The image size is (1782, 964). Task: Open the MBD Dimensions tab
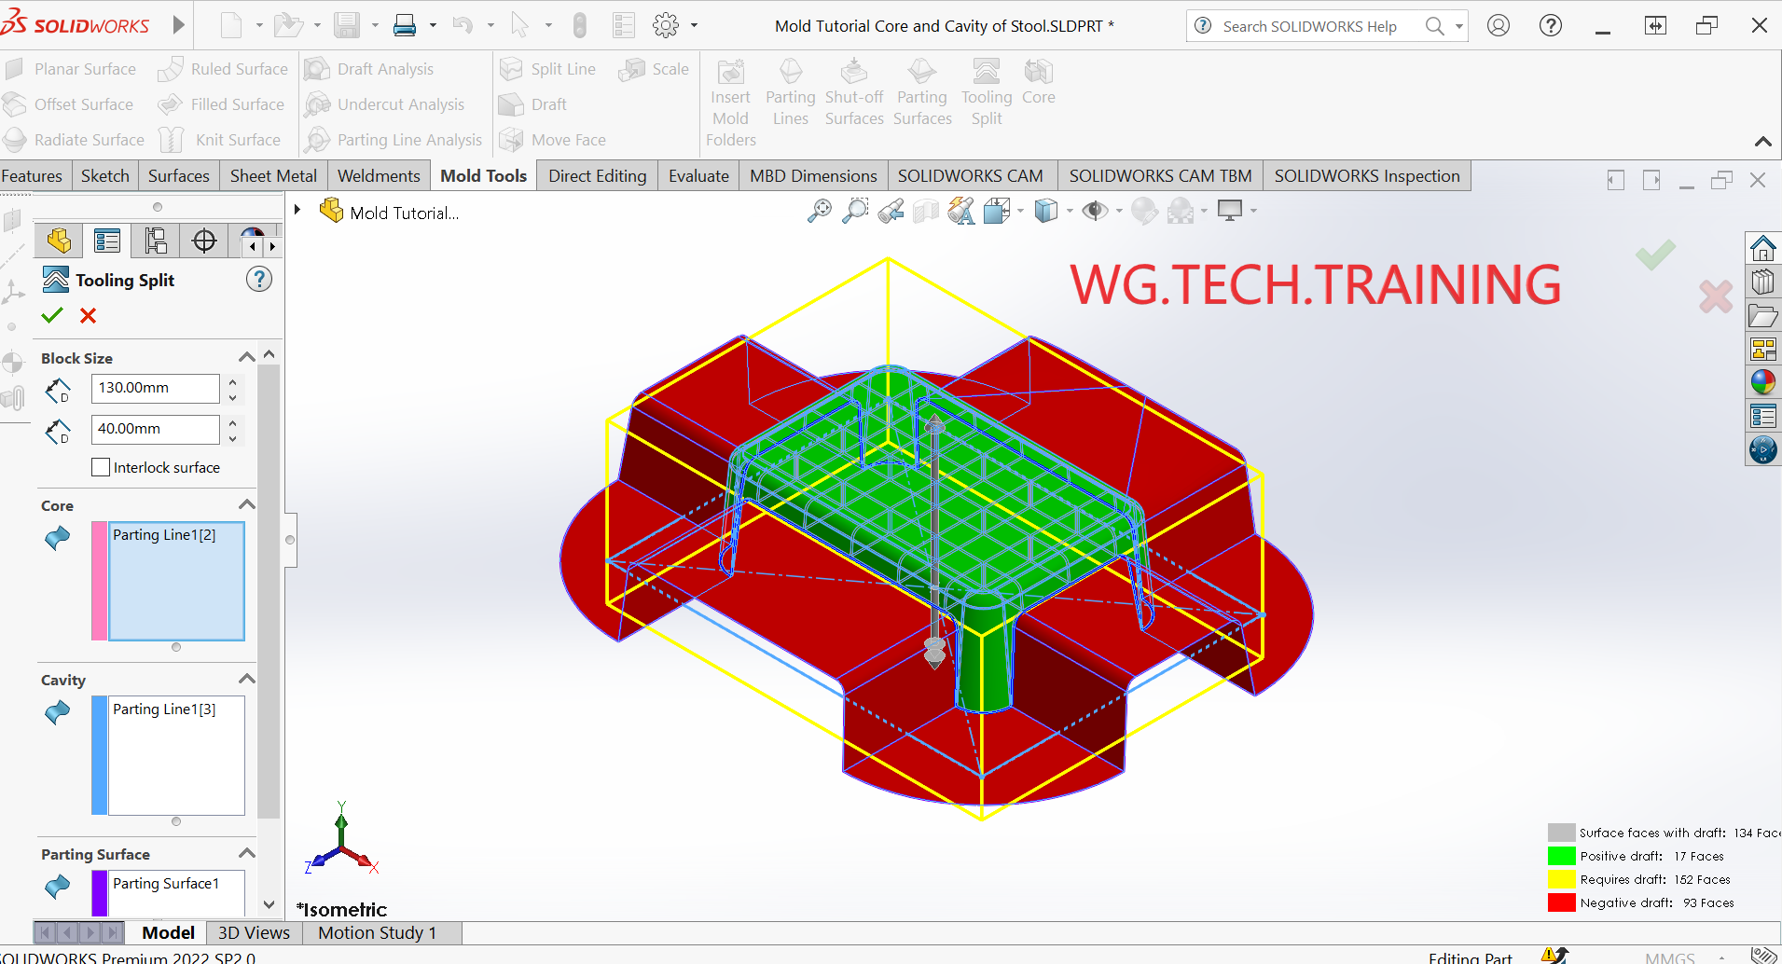click(x=813, y=176)
